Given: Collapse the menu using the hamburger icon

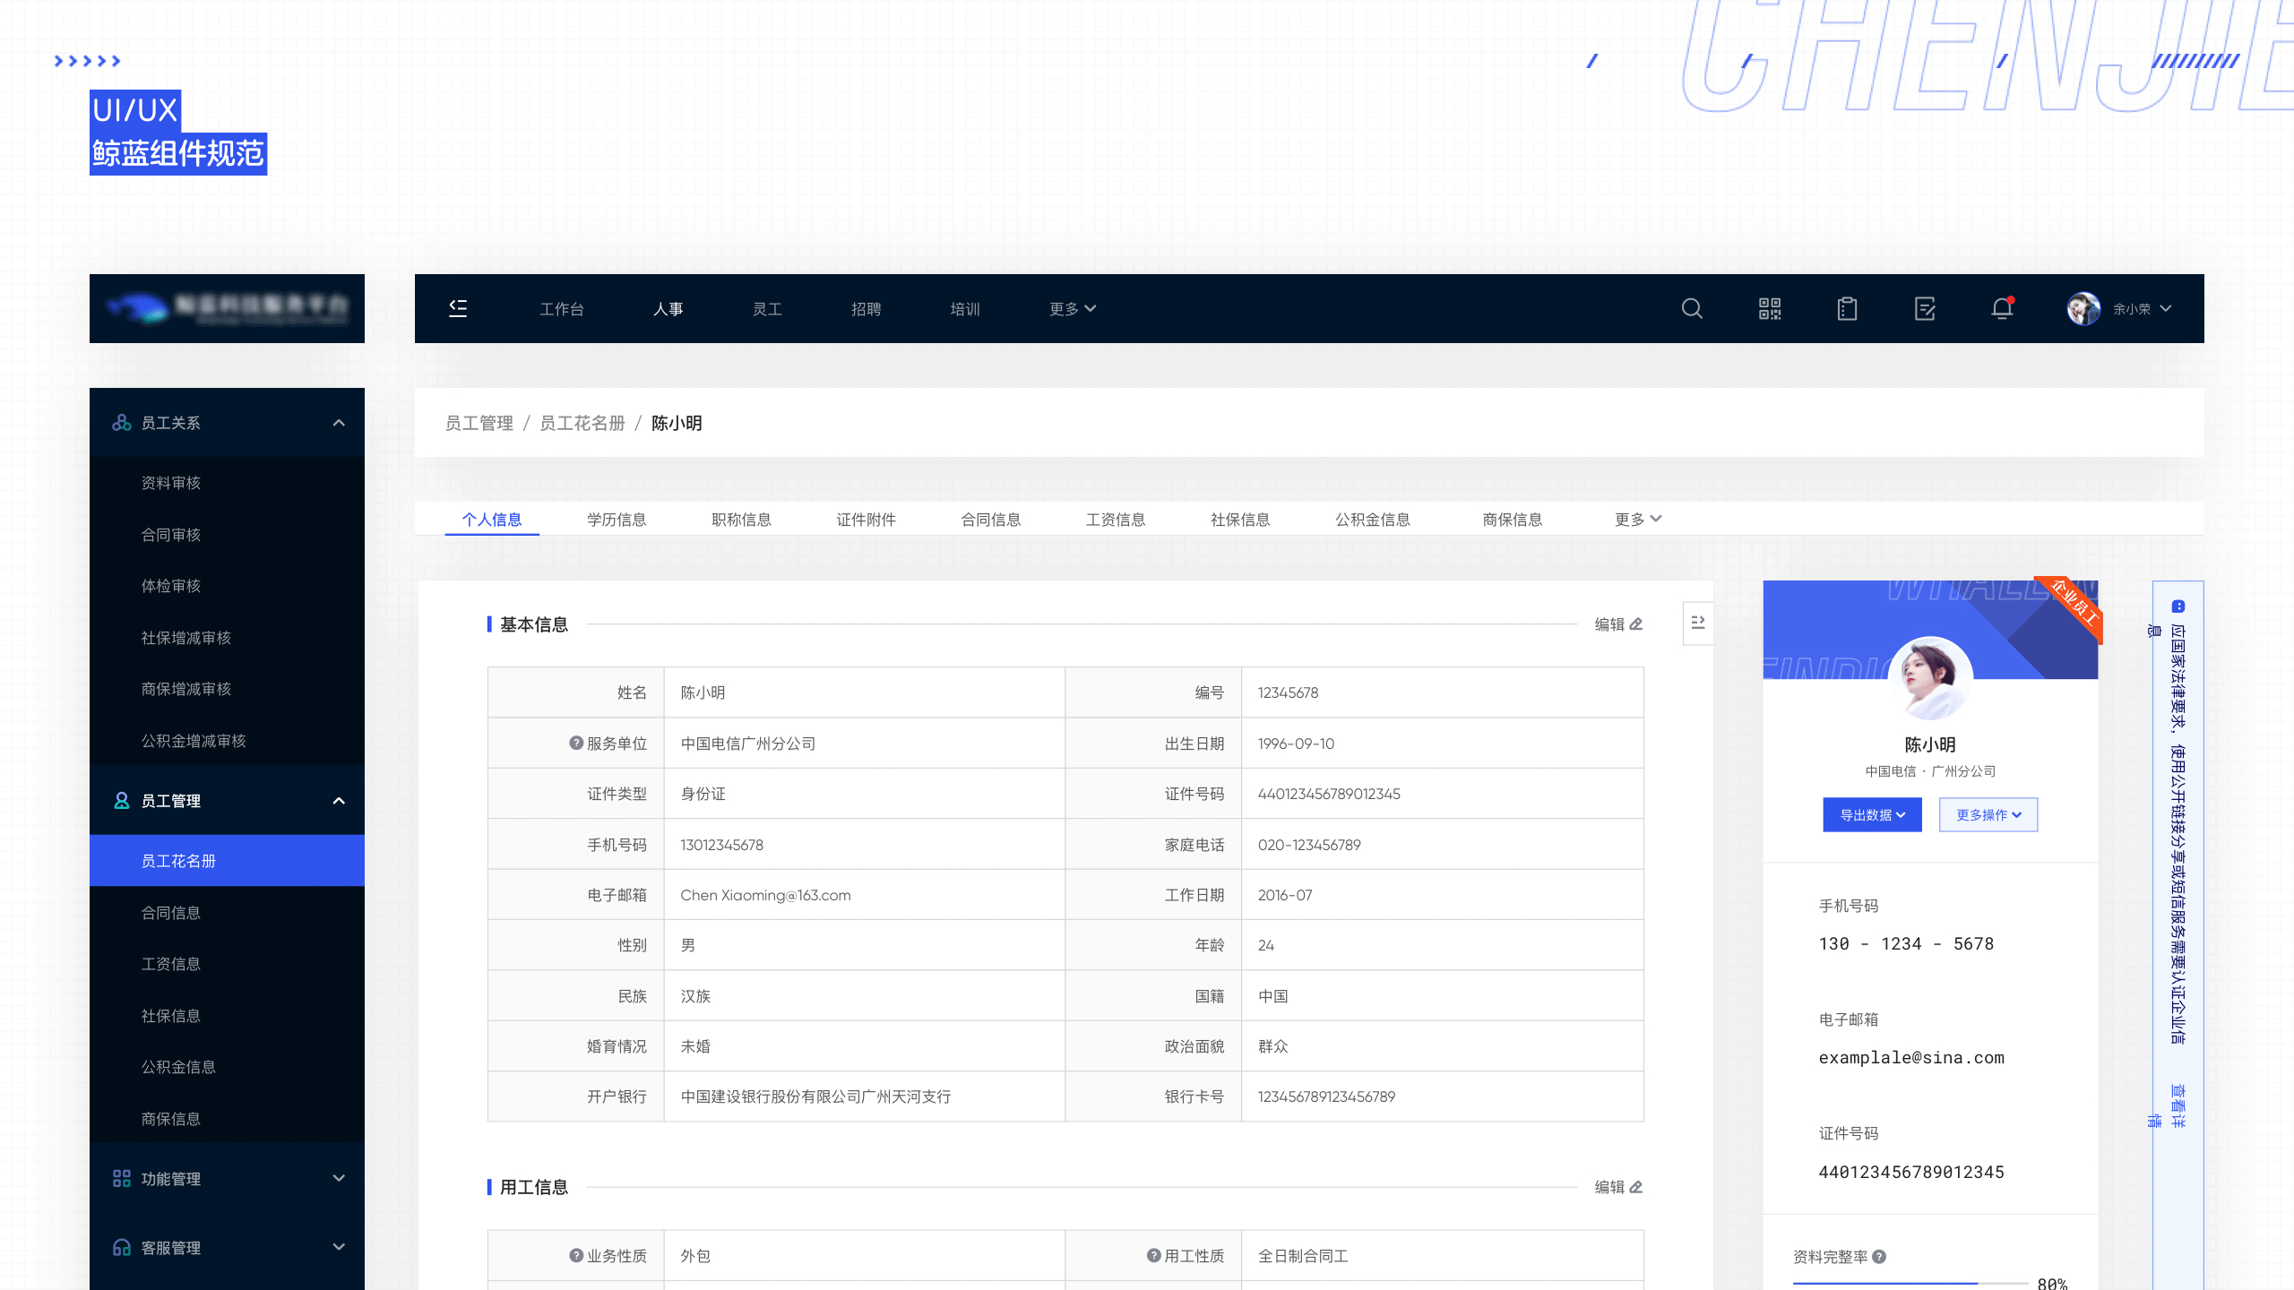Looking at the screenshot, I should [x=458, y=308].
